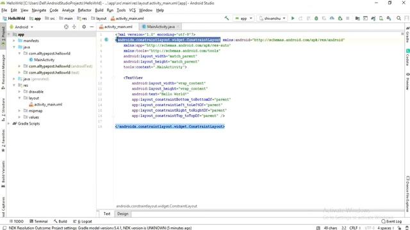Open the Logcat tool window
This screenshot has height=230, width=410.
coord(83,222)
